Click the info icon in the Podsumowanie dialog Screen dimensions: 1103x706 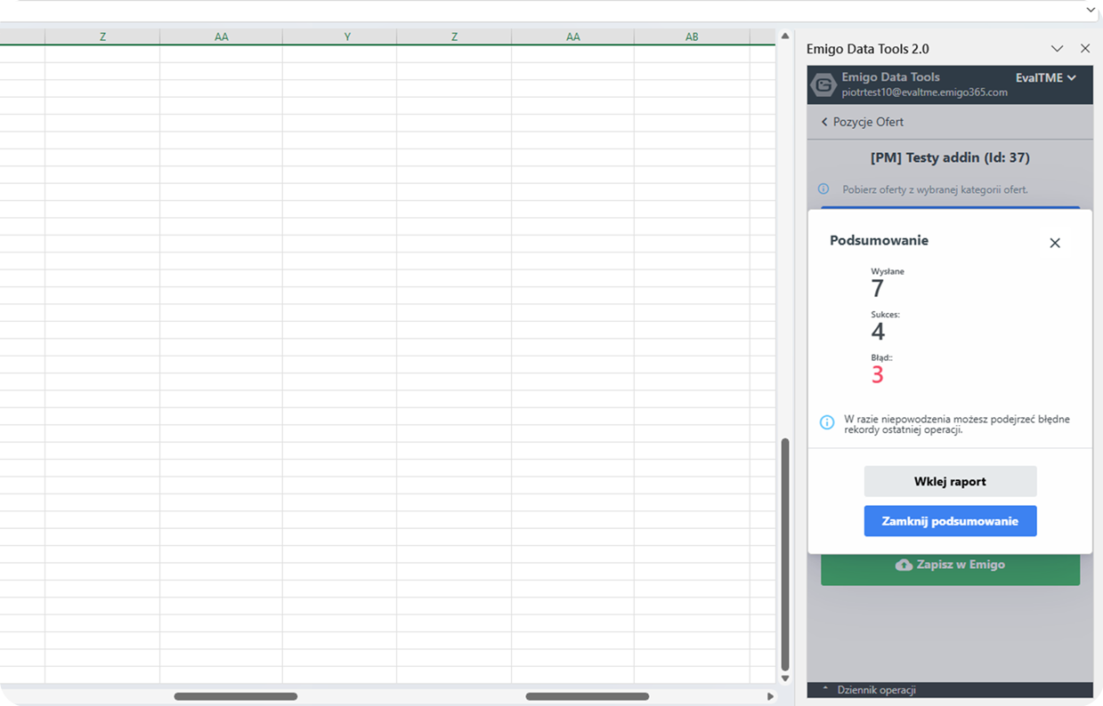coord(827,422)
